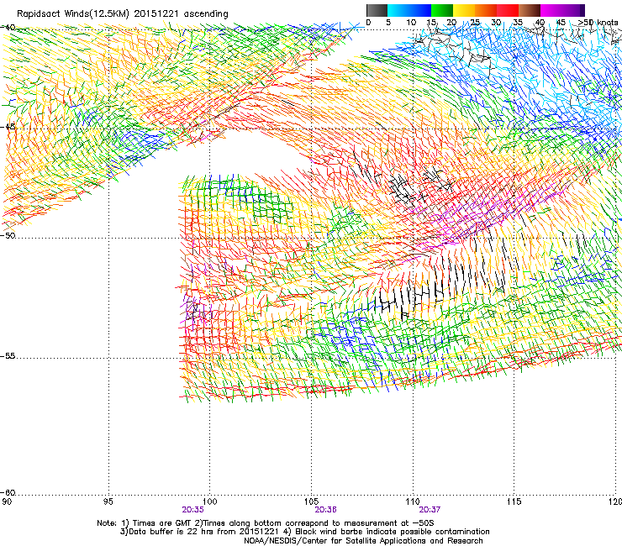Click the '30' label under the color legend
Image resolution: width=622 pixels, height=546 pixels.
(496, 23)
